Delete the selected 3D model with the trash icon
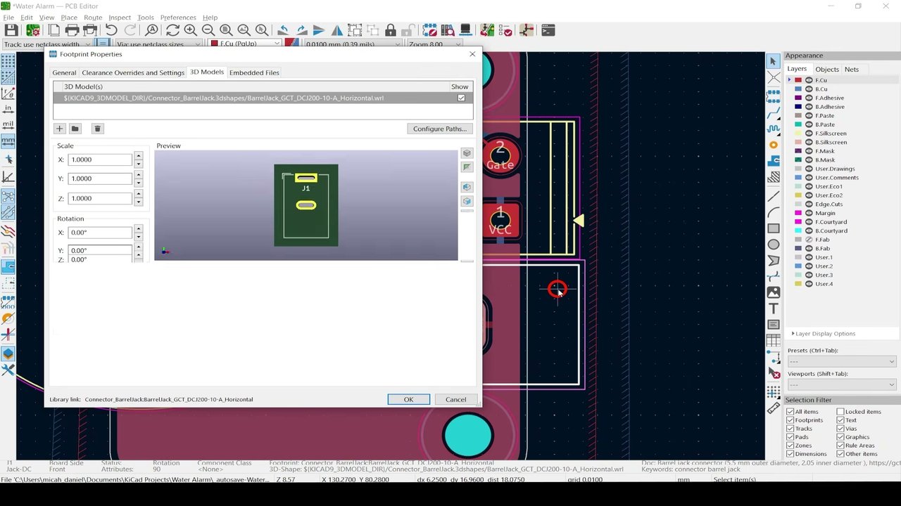901x506 pixels. click(x=98, y=129)
